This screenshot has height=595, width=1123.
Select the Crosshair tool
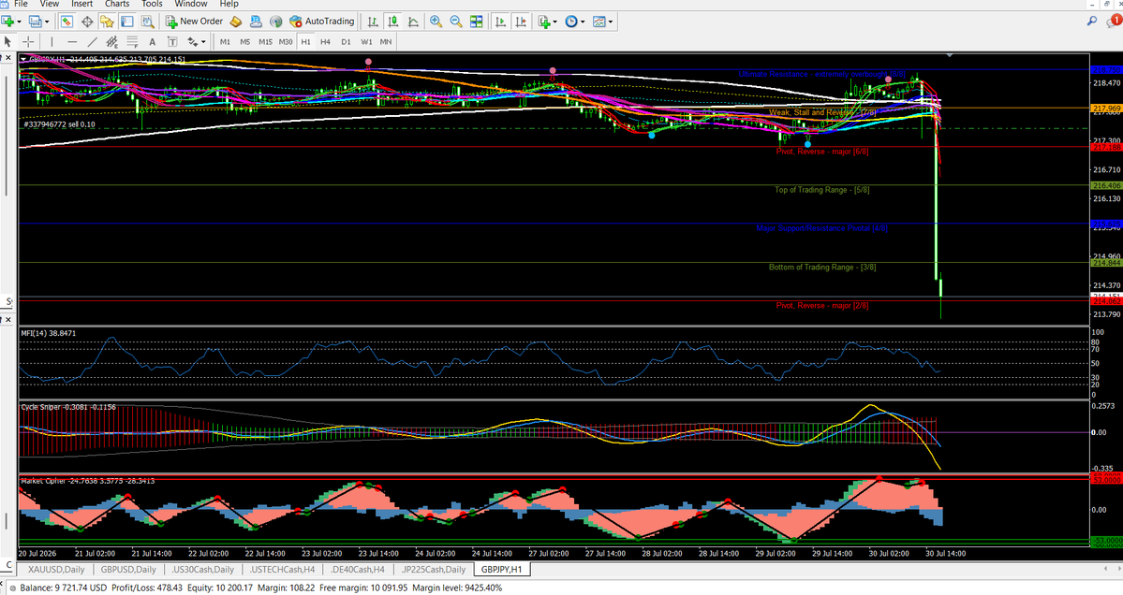[x=28, y=41]
